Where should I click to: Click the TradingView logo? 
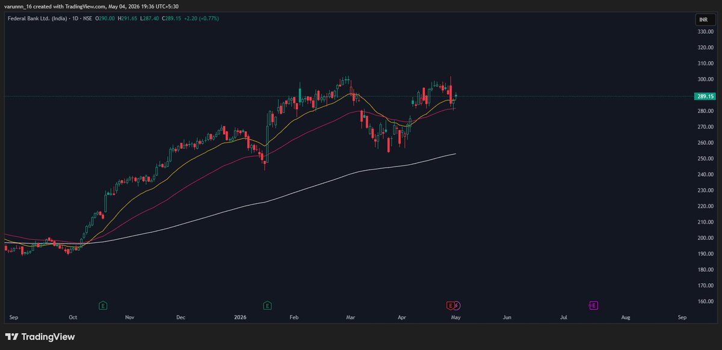[x=40, y=337]
